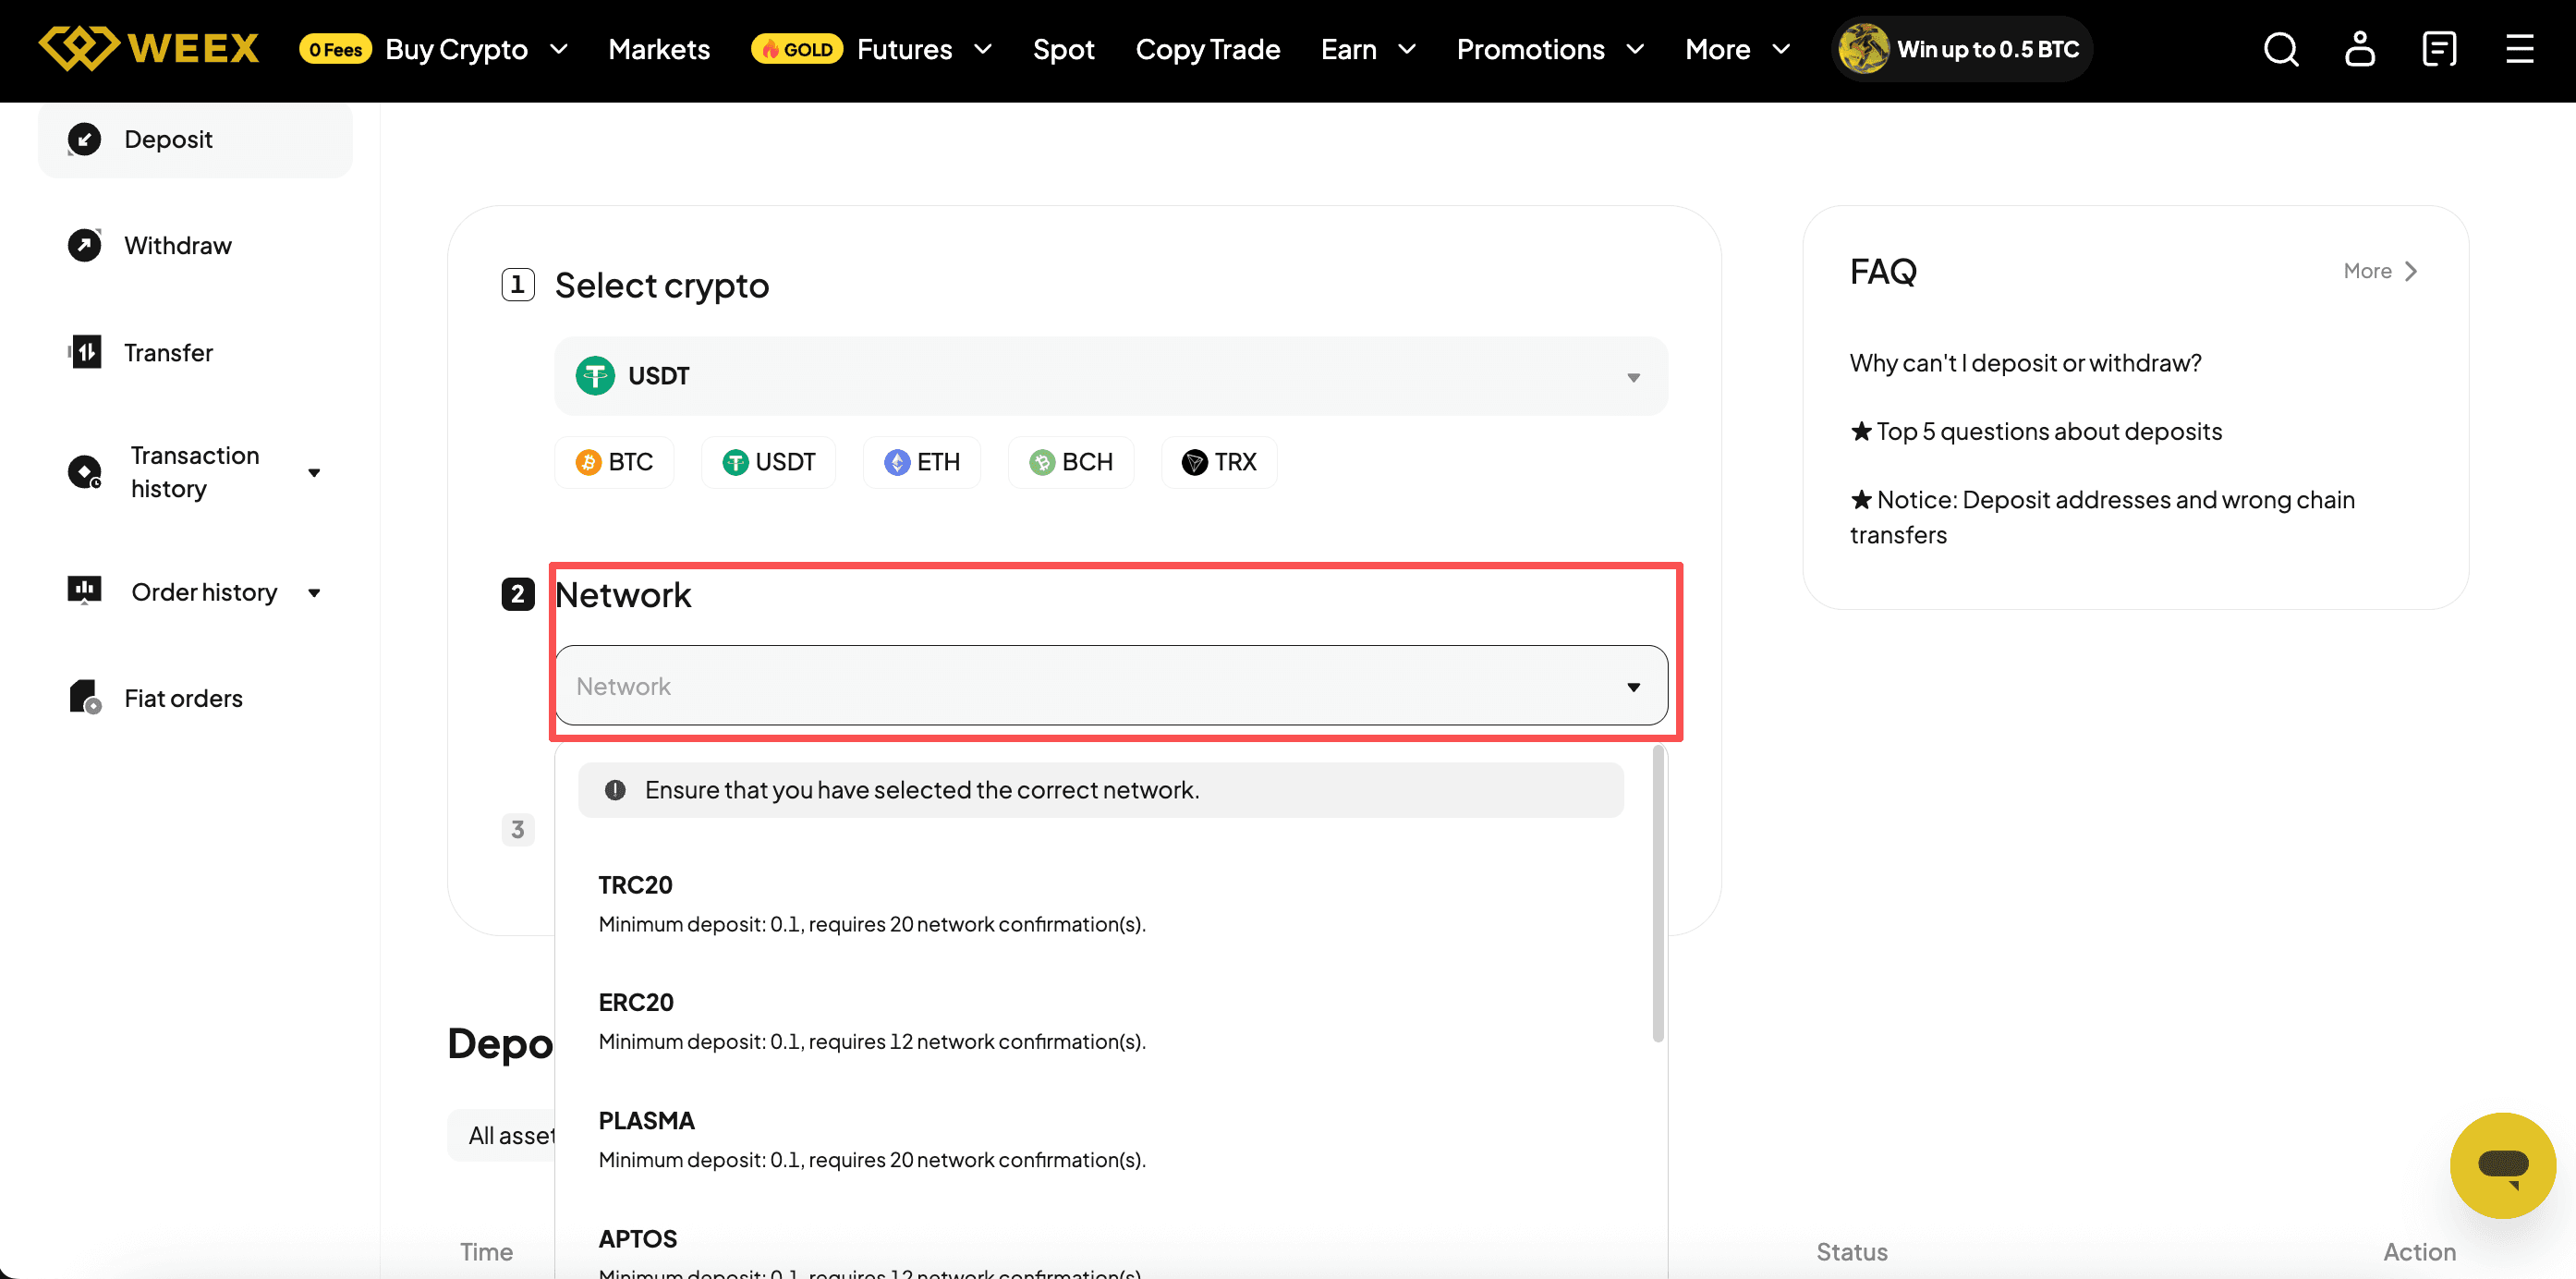Go to Markets page

[x=659, y=49]
